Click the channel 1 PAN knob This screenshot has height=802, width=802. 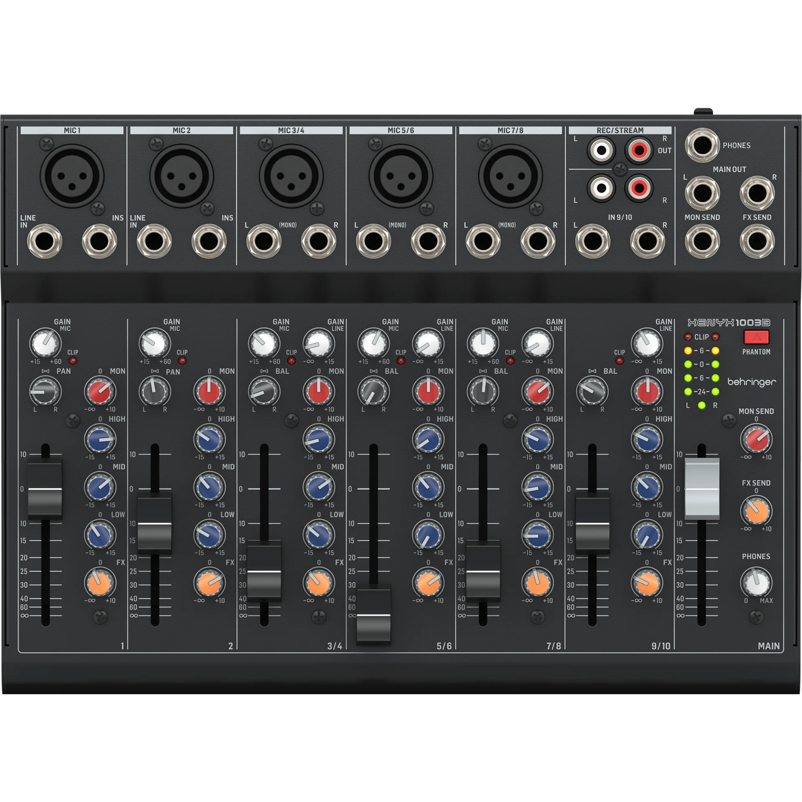pyautogui.click(x=45, y=391)
